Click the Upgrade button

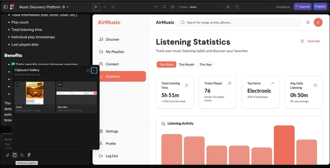(302, 6)
